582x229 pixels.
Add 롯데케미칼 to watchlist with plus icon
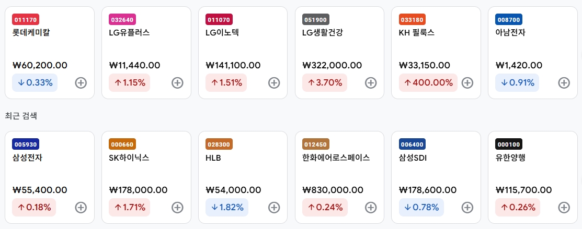click(x=81, y=82)
